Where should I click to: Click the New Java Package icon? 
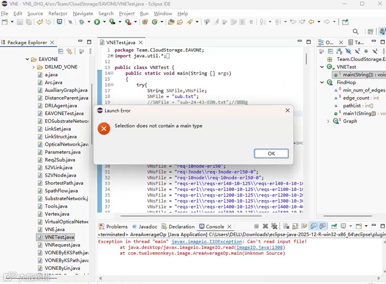(x=145, y=22)
